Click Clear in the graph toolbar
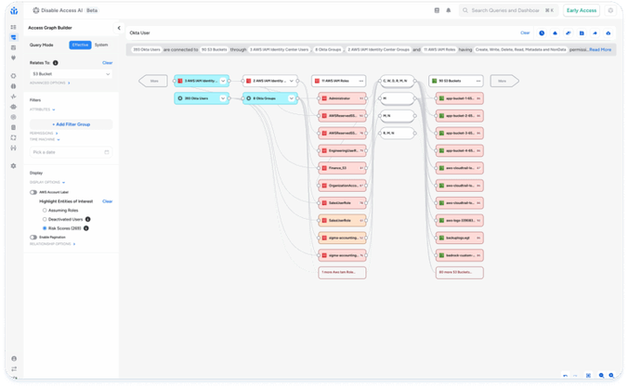The height and width of the screenshot is (387, 628). click(525, 32)
